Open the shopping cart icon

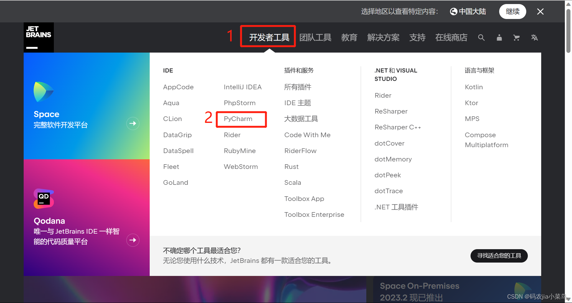tap(516, 38)
